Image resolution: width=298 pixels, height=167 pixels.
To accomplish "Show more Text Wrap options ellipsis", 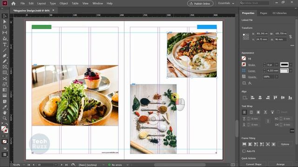I will (292, 131).
